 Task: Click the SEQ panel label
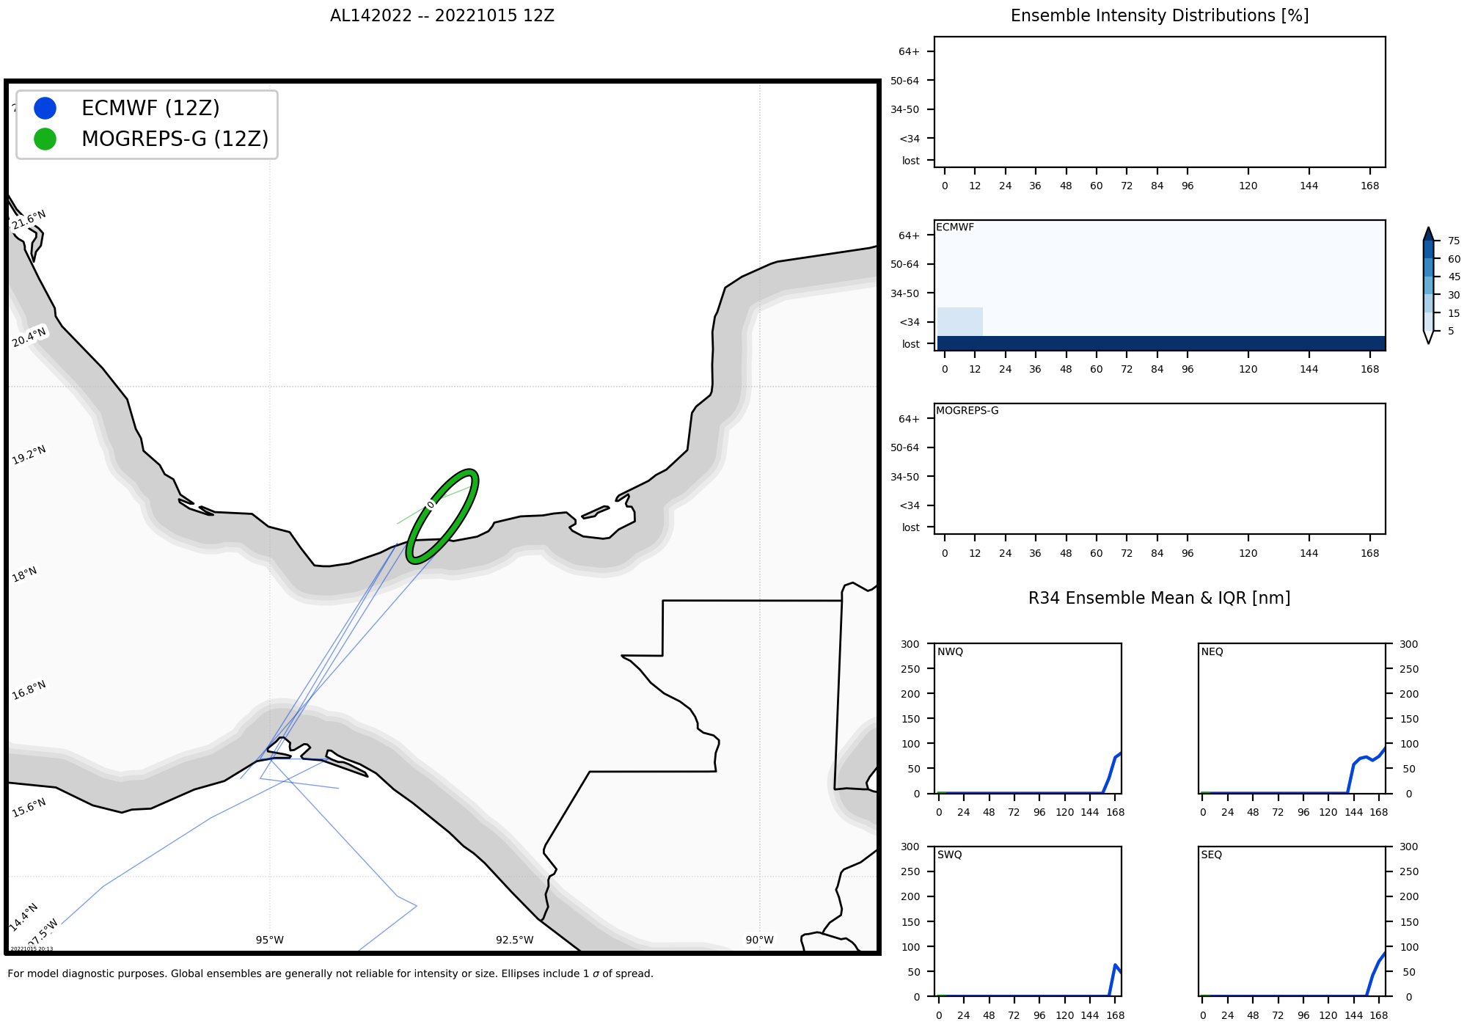[1211, 855]
